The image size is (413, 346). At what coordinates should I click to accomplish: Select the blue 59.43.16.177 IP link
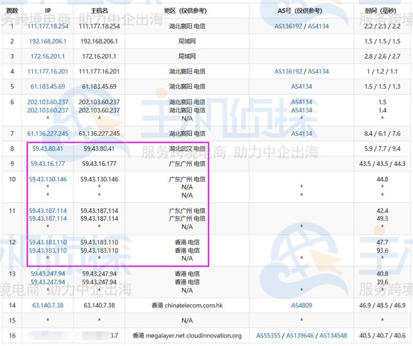tap(48, 164)
